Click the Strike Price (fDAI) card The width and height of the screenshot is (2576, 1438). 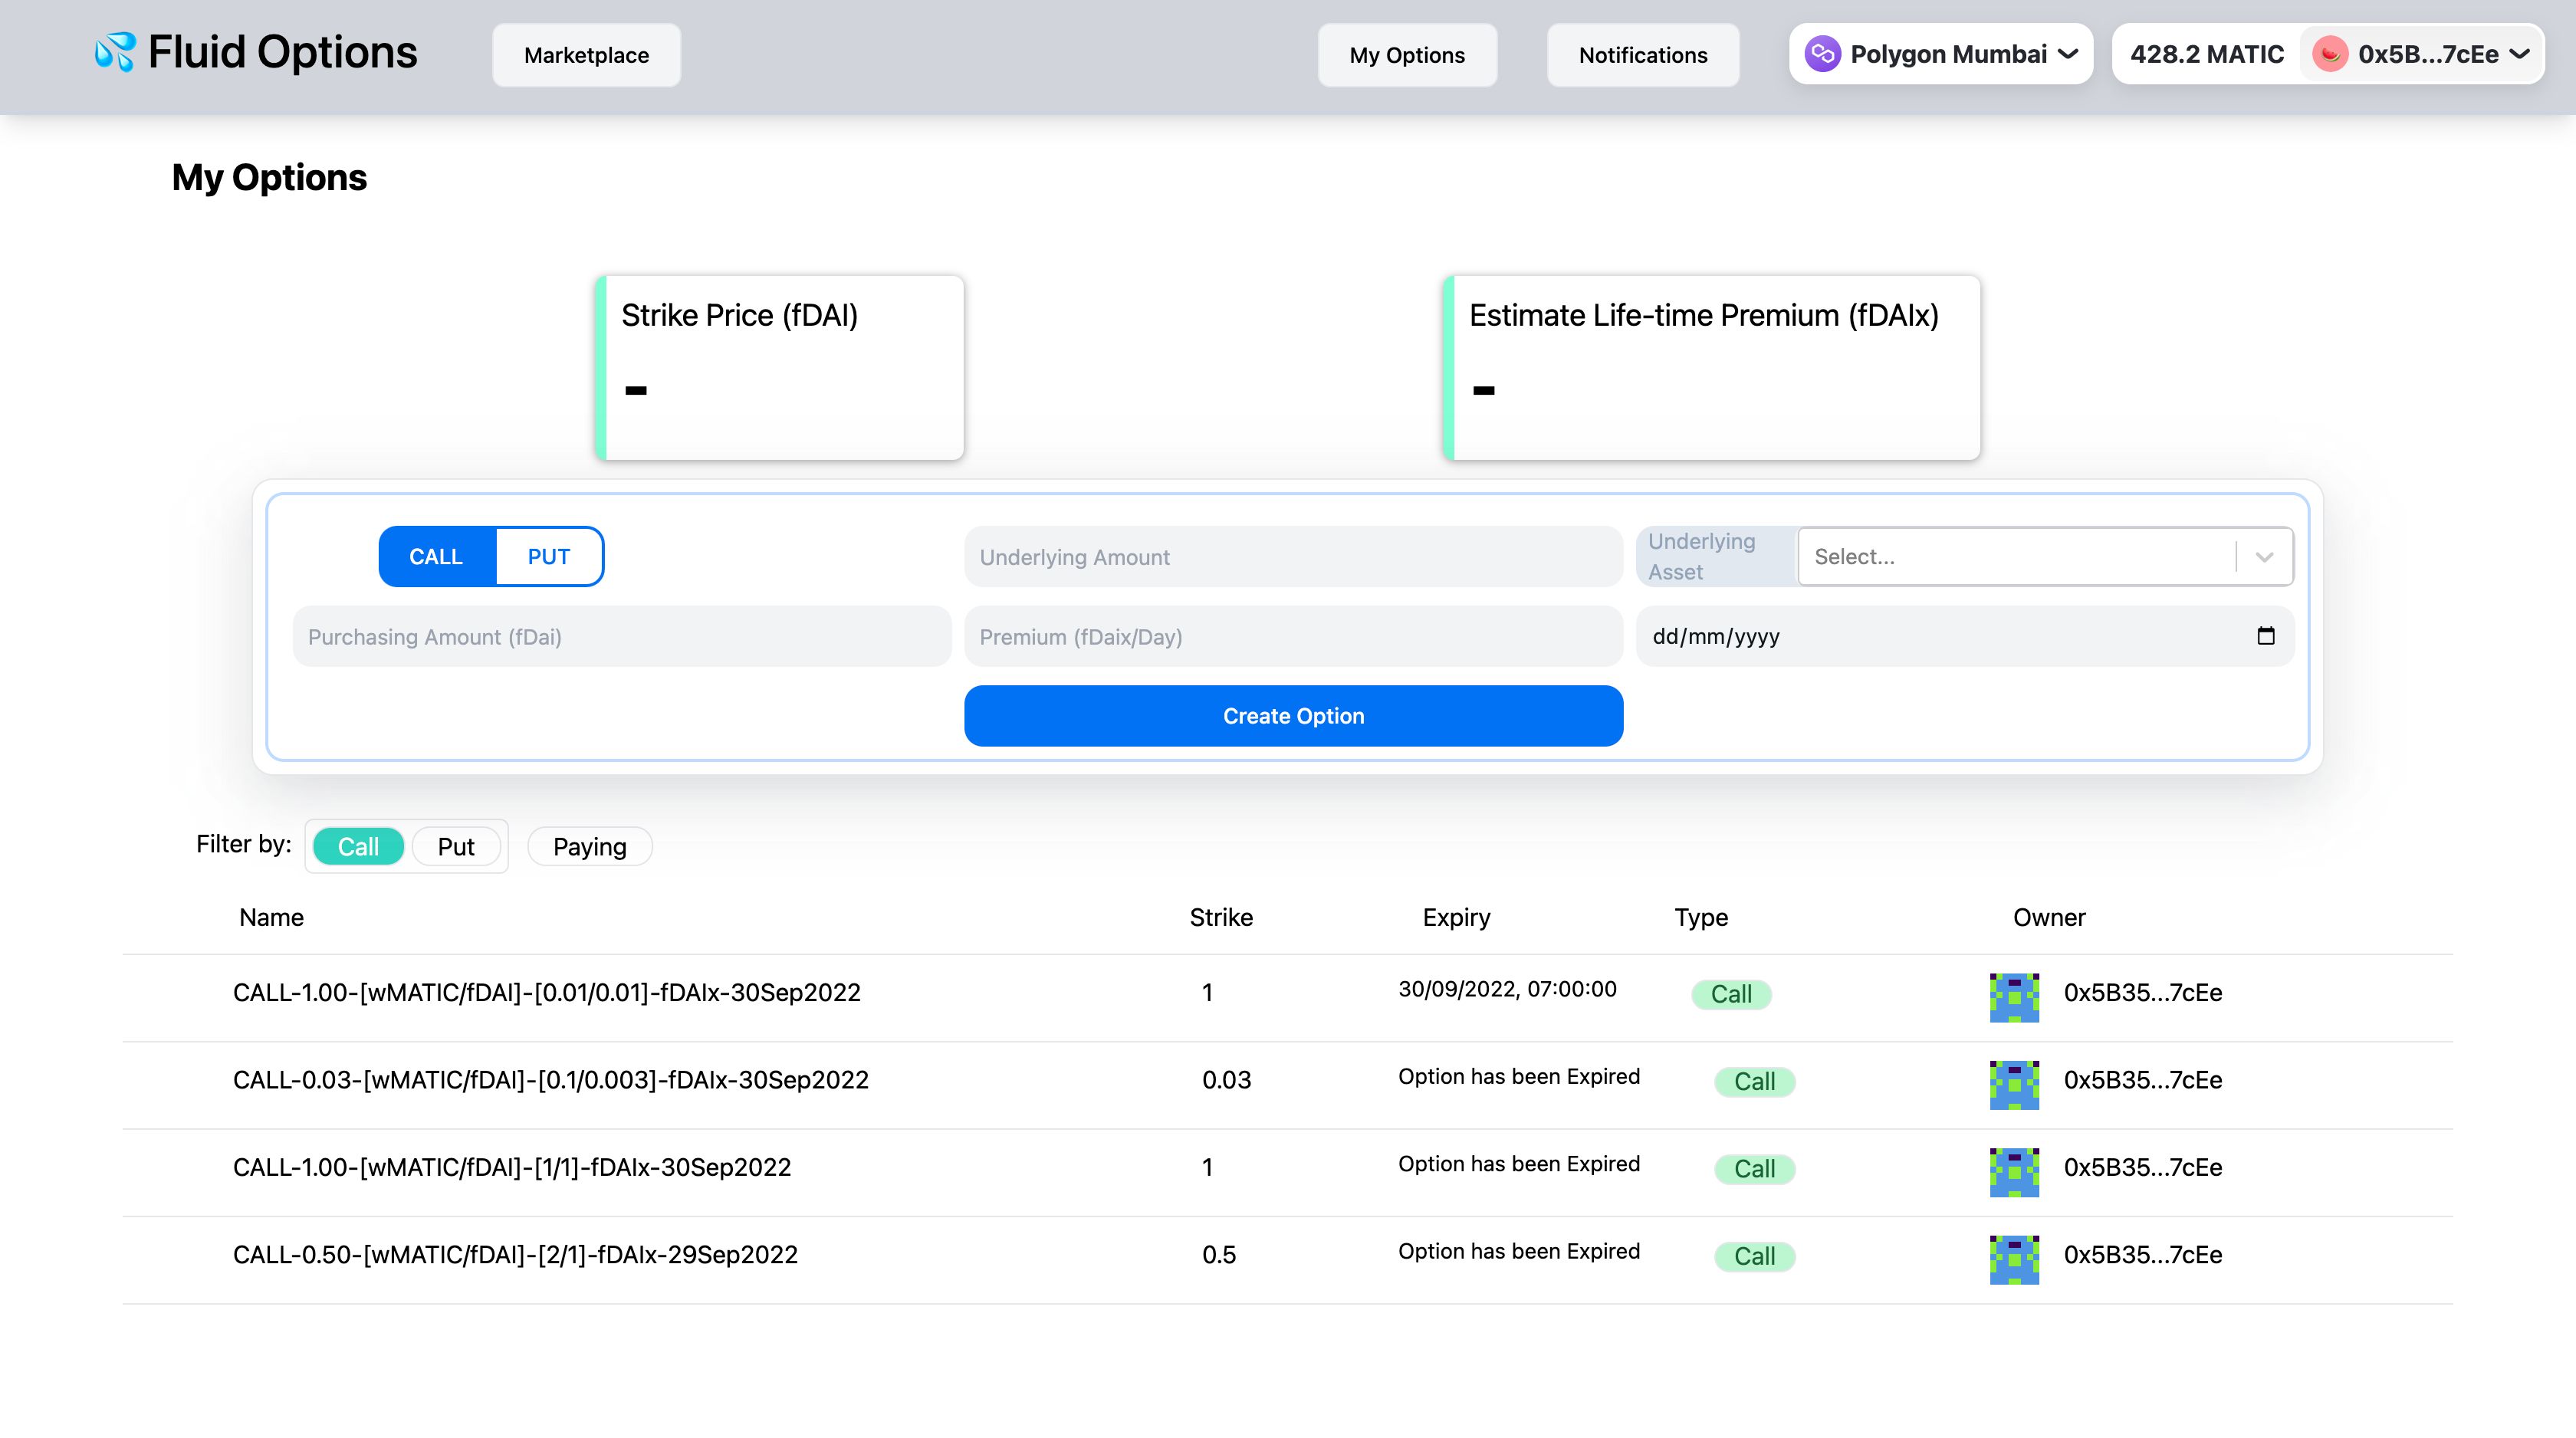779,368
